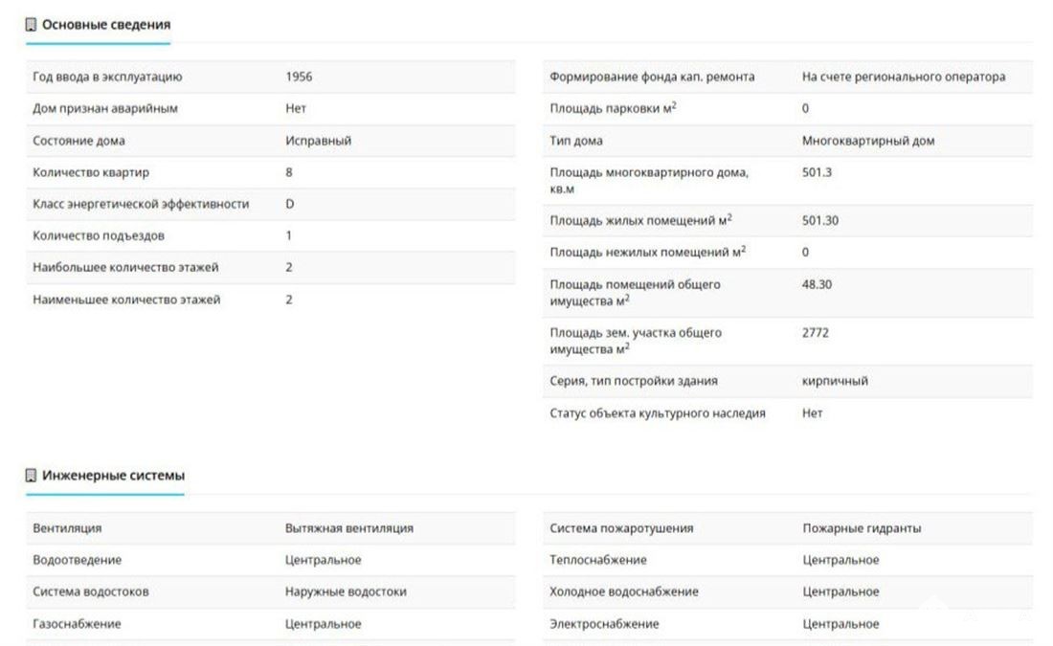Click the Газоснабжение row label
1053x646 pixels.
coord(77,624)
